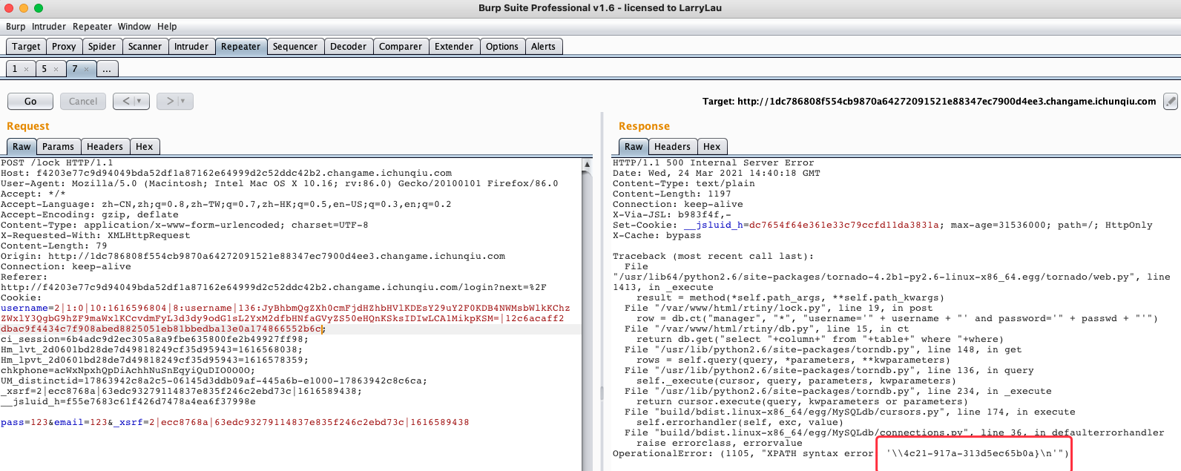Switch to the Comparer tab
Screen dimensions: 1181x471
pos(401,46)
